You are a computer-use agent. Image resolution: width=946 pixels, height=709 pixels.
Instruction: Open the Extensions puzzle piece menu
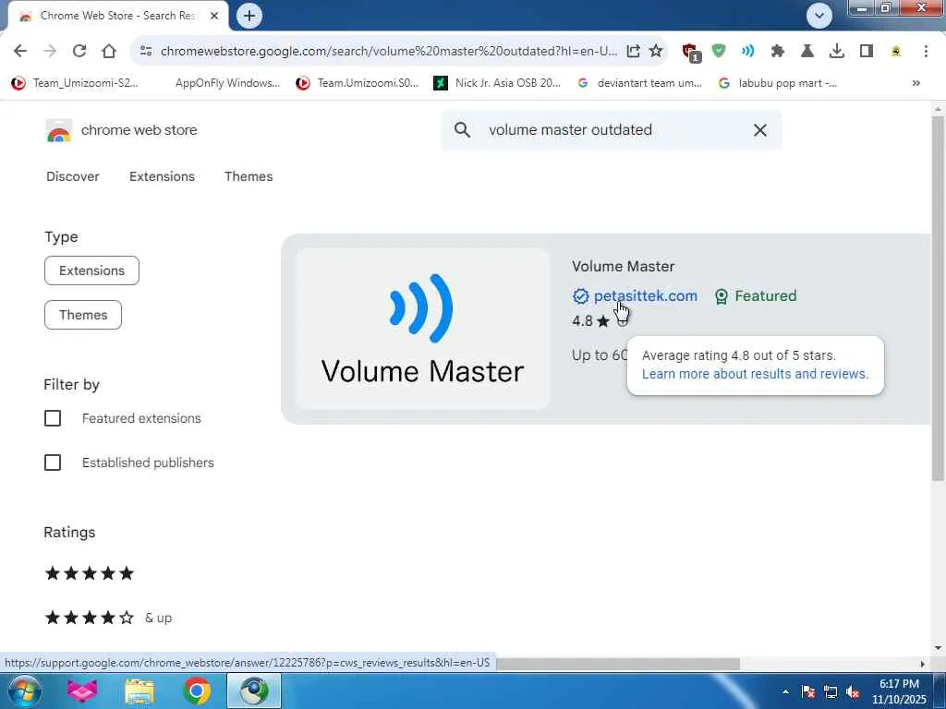tap(777, 52)
